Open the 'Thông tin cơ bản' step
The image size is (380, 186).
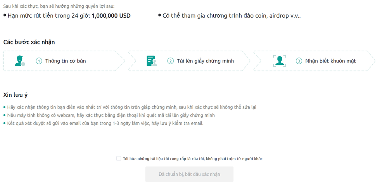pyautogui.click(x=66, y=61)
